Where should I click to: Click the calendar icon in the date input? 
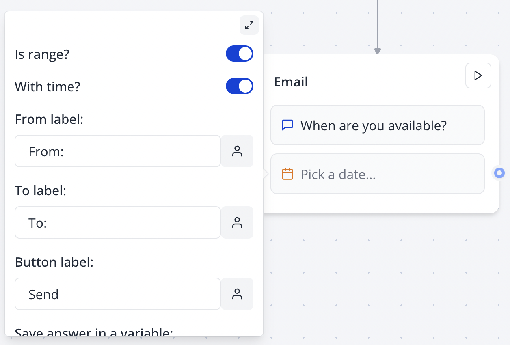coord(287,173)
